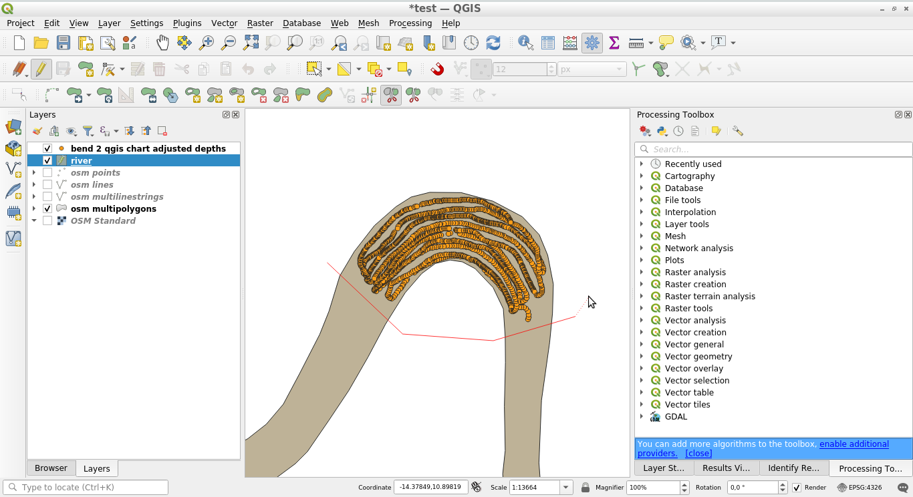Save the project with the floppy disk icon
Viewport: 913px width, 497px height.
(x=63, y=43)
